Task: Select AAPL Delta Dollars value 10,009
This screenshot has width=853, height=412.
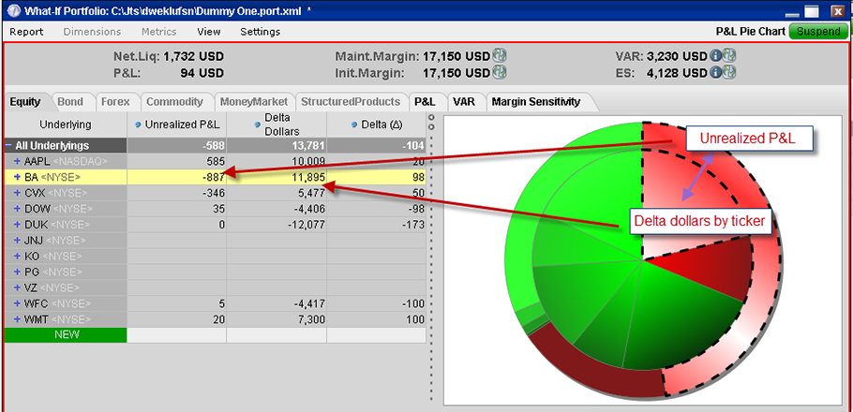Action: coord(307,161)
